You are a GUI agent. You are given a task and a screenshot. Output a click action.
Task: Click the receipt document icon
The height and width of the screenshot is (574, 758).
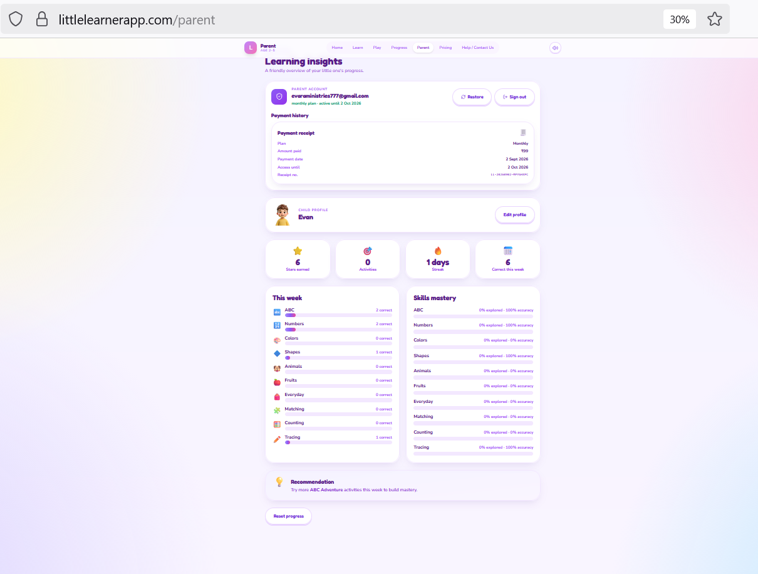coord(523,133)
